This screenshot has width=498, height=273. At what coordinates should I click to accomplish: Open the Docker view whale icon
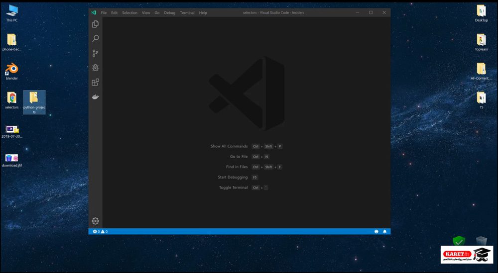click(x=95, y=96)
